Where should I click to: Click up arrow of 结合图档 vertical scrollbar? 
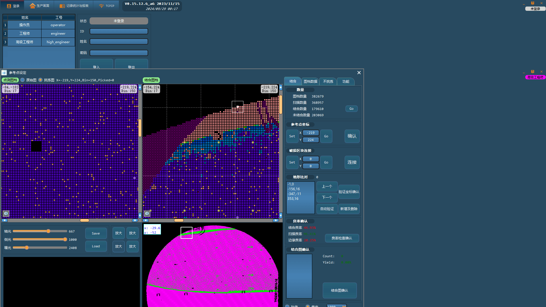tap(281, 87)
